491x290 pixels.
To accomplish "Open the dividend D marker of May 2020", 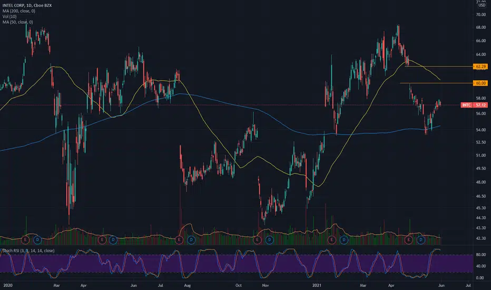I will tap(113, 240).
